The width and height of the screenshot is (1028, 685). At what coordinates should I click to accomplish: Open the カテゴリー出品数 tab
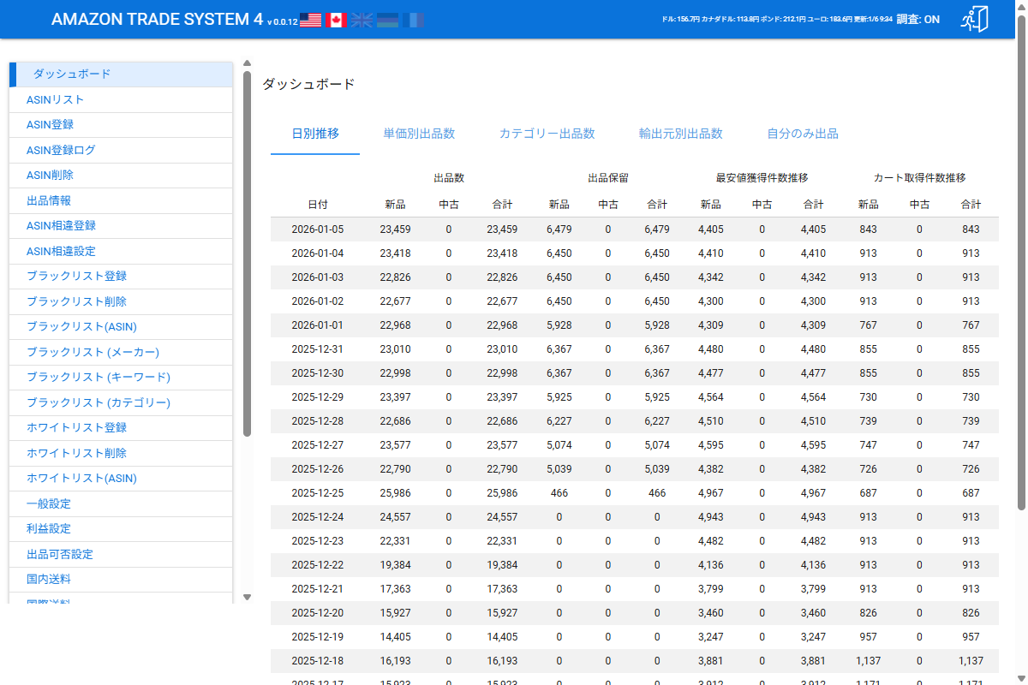(547, 134)
